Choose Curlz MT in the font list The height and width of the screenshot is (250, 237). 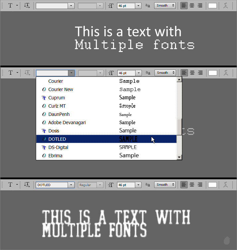[57, 106]
